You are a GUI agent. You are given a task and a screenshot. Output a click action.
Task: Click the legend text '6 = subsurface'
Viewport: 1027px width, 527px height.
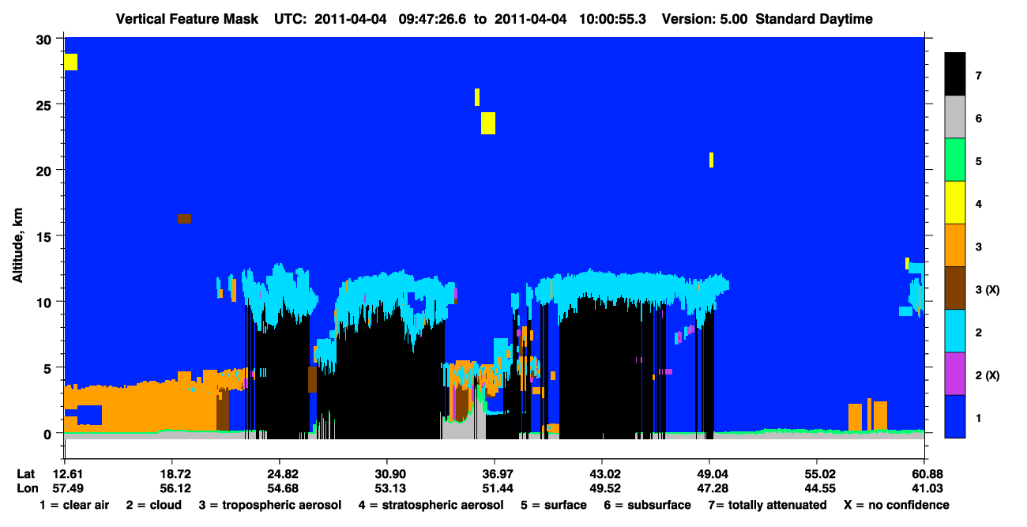[x=647, y=505]
